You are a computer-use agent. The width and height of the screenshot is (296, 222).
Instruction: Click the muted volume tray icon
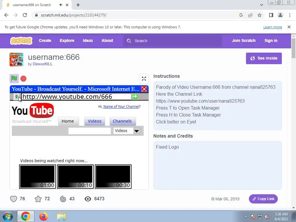click(267, 217)
